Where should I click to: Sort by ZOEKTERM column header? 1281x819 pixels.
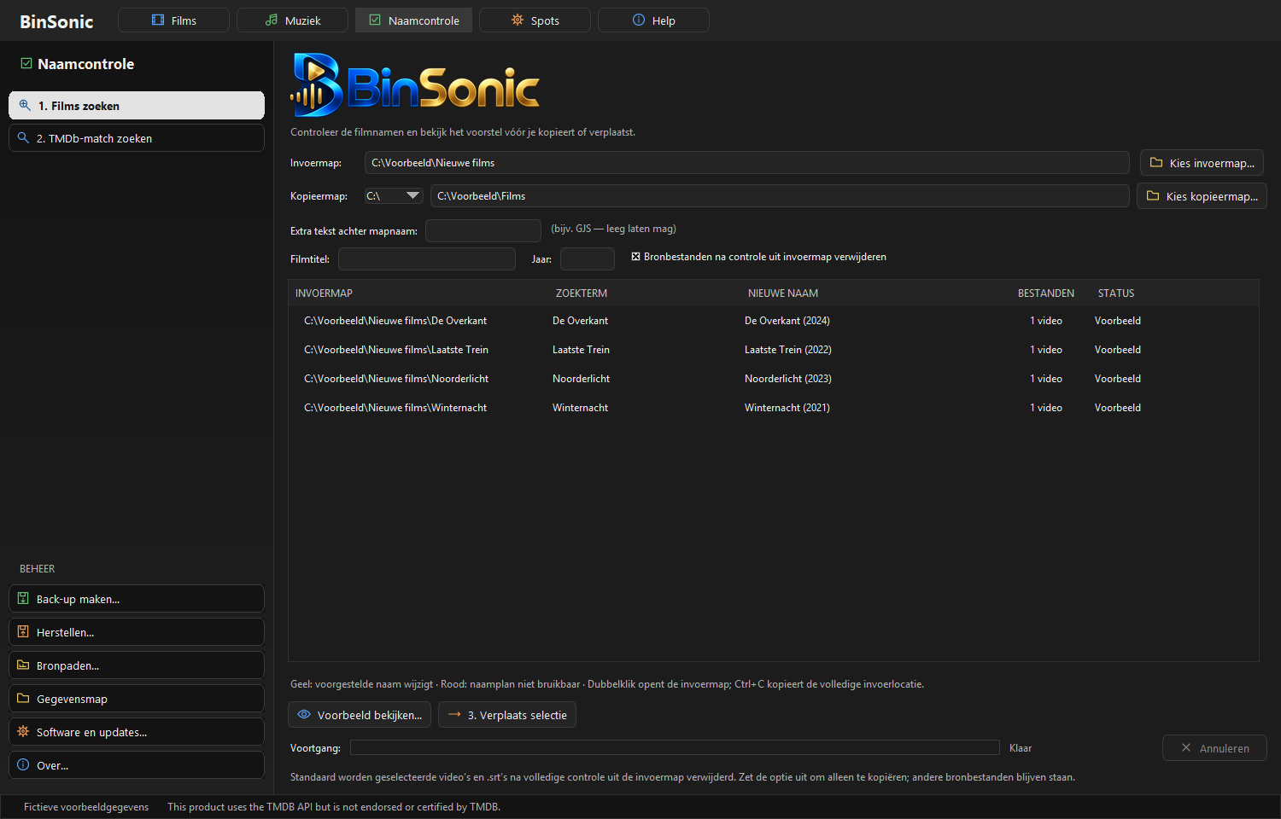point(582,293)
